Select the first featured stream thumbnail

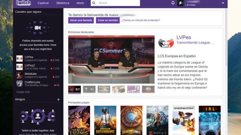(75, 89)
